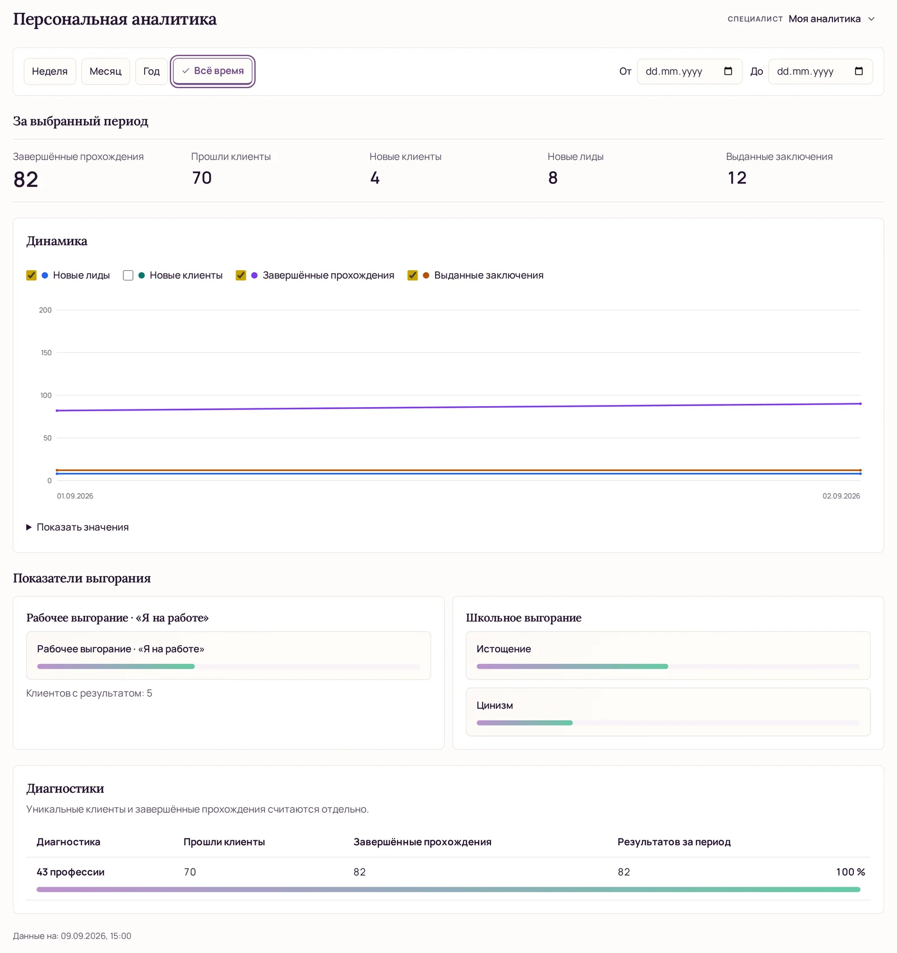Viewport: 897px width, 953px height.
Task: Select the Всё время period
Action: [x=213, y=71]
